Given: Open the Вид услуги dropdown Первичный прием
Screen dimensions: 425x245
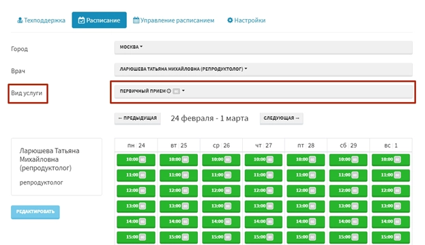Looking at the screenshot, I should (x=263, y=91).
